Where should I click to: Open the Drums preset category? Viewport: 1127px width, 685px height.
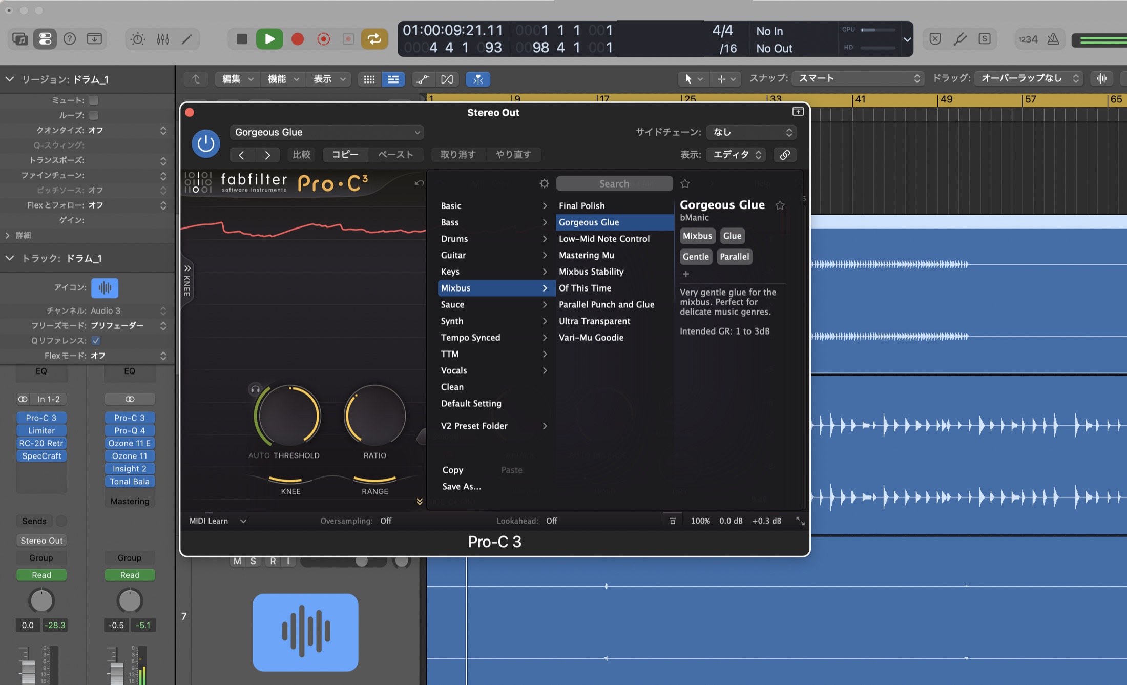tap(494, 239)
